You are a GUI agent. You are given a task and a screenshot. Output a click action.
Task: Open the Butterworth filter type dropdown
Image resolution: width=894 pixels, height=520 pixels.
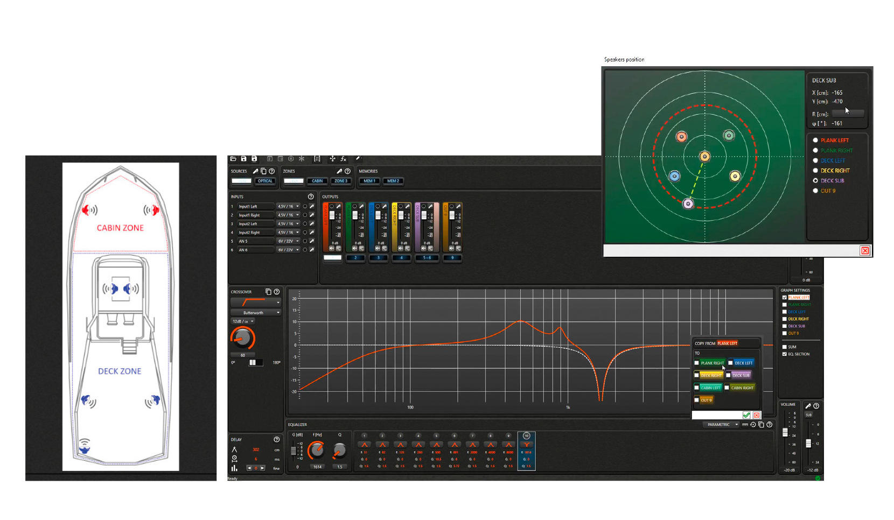point(256,312)
